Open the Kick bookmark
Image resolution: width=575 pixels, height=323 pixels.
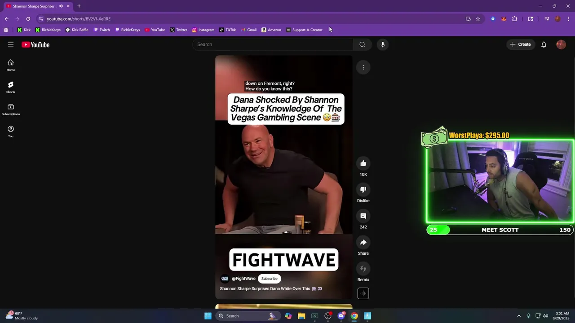coord(24,30)
